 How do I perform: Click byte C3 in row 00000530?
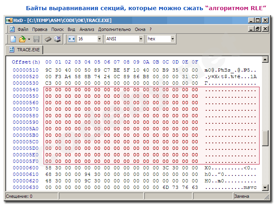coord(48,83)
